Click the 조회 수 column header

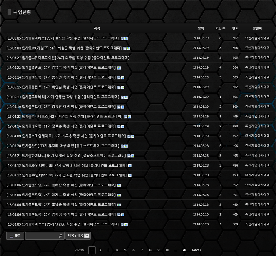220,28
